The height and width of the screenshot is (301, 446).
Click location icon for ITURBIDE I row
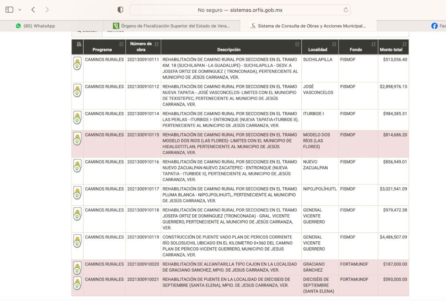pos(77,118)
